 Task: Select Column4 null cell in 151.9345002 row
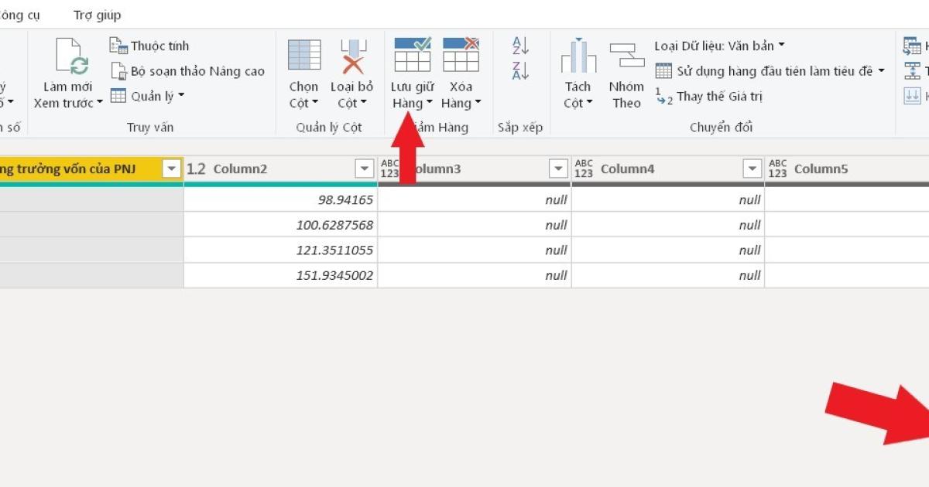(x=668, y=275)
